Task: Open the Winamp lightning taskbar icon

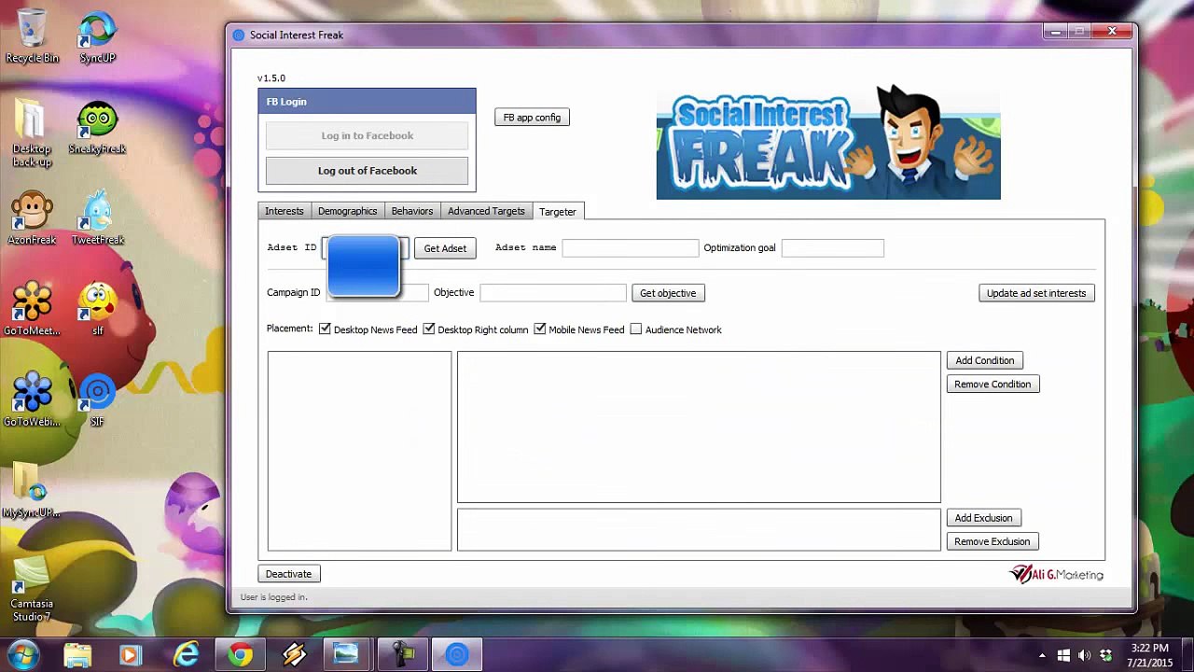Action: [x=295, y=655]
